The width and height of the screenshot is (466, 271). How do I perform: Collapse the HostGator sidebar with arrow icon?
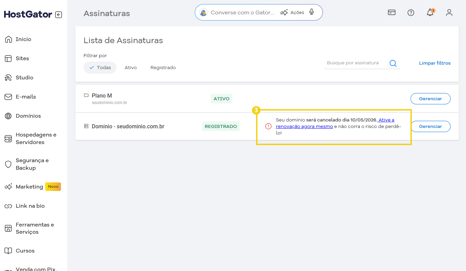(59, 15)
